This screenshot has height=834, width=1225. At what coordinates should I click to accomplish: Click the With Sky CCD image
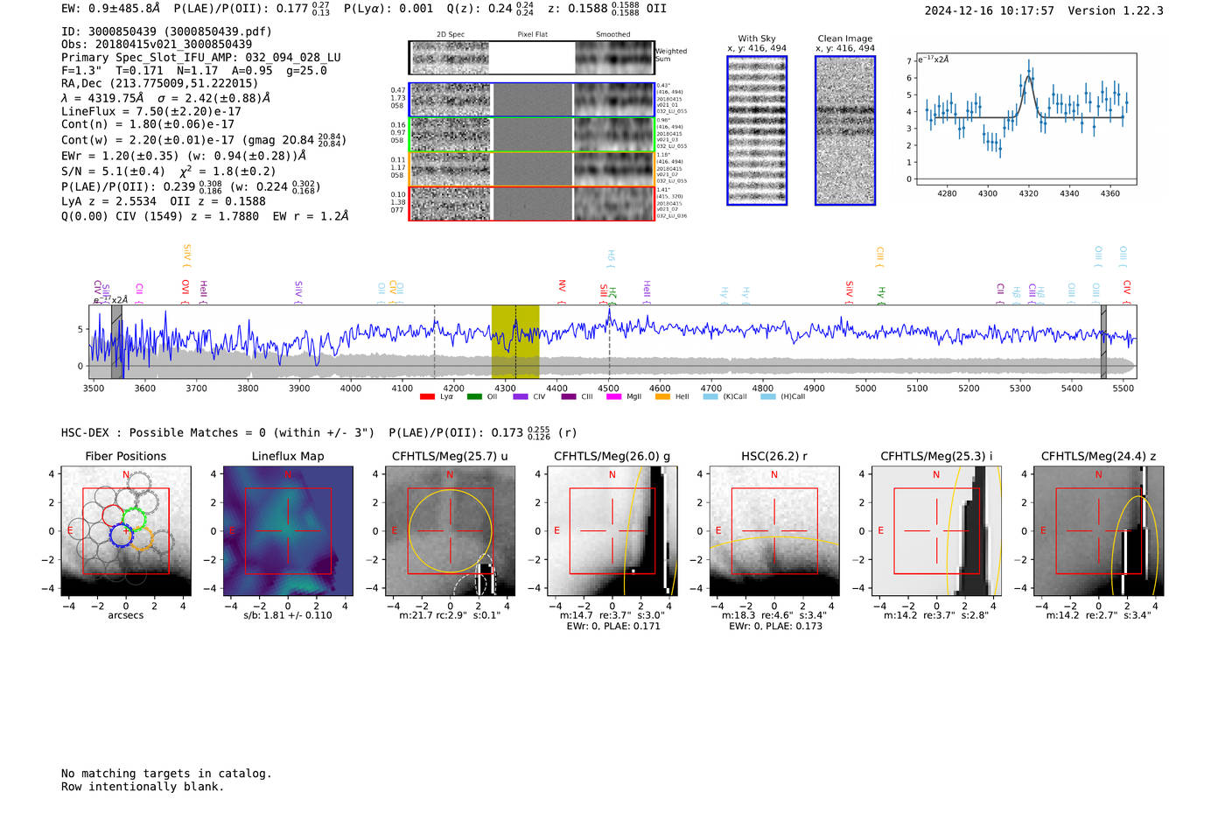pos(757,130)
